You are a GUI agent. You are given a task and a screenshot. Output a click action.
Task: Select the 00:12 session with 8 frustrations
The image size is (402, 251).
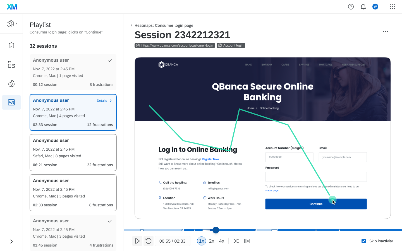[x=73, y=72]
